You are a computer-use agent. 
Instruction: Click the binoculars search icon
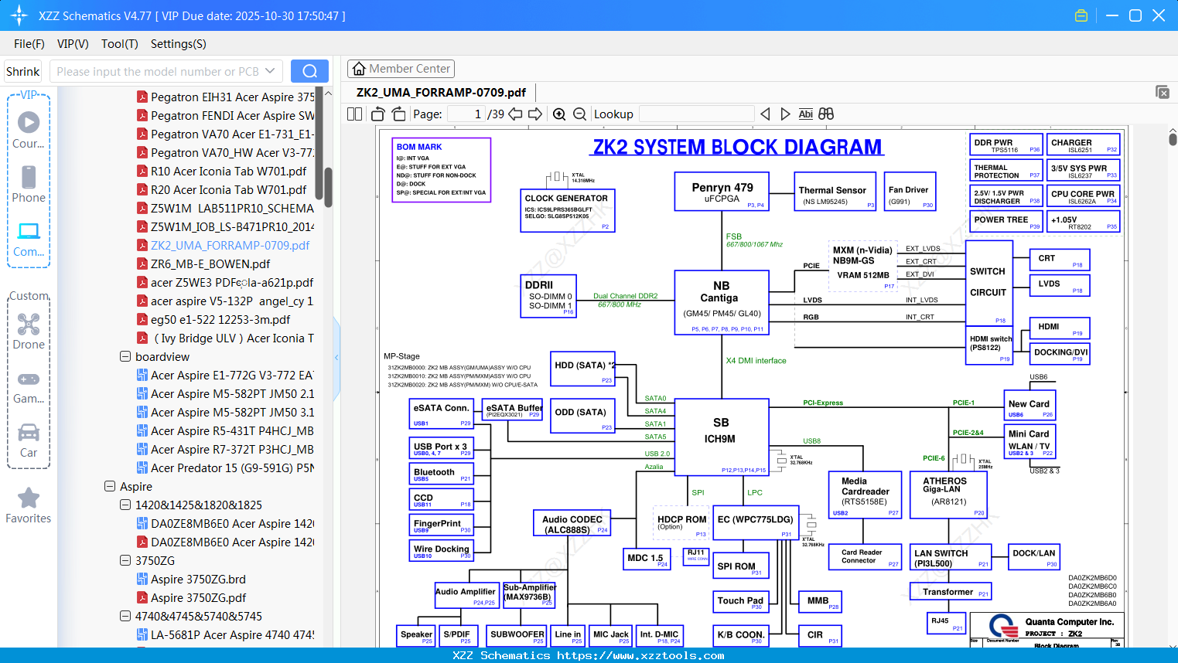[x=826, y=114]
